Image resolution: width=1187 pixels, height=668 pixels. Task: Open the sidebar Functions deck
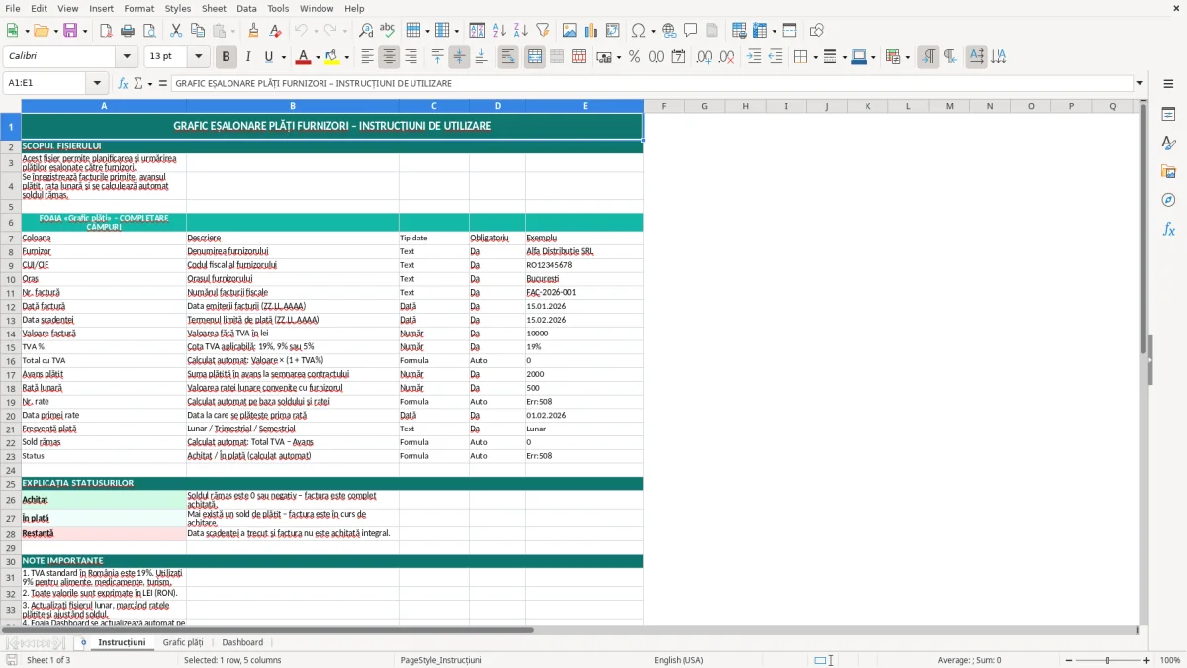pos(1168,229)
